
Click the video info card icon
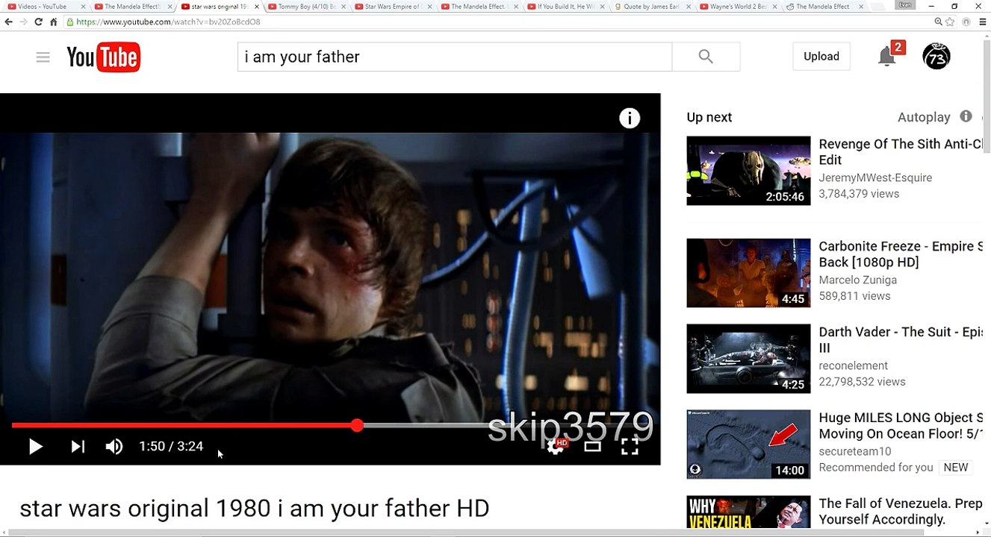630,118
